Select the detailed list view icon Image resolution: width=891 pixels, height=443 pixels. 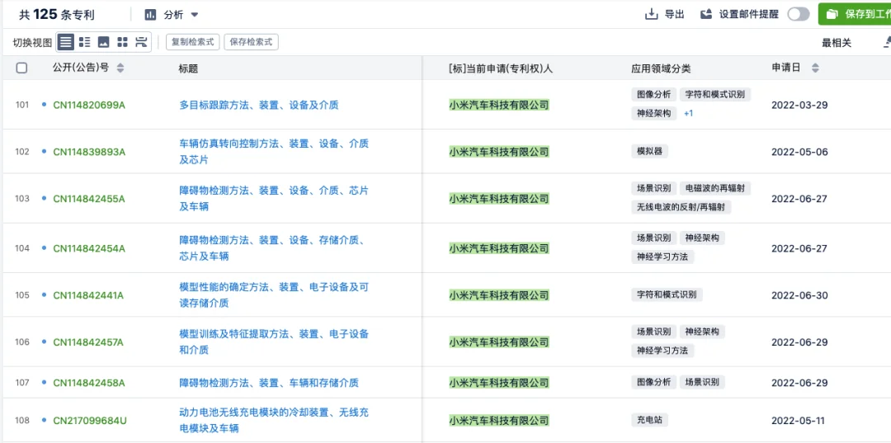(85, 42)
